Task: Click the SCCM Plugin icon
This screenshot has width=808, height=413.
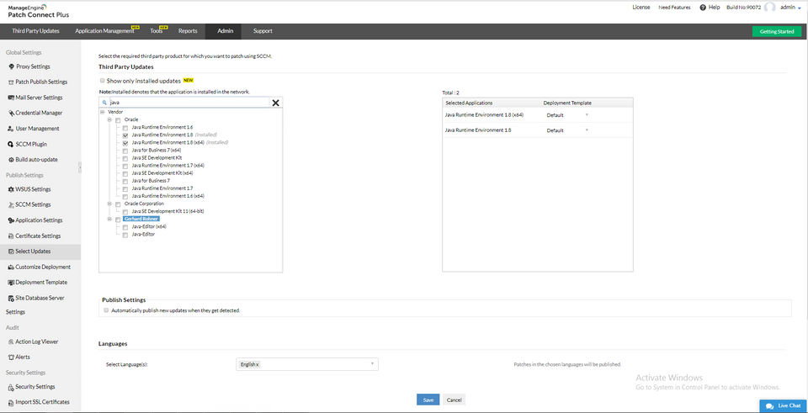Action: click(11, 144)
